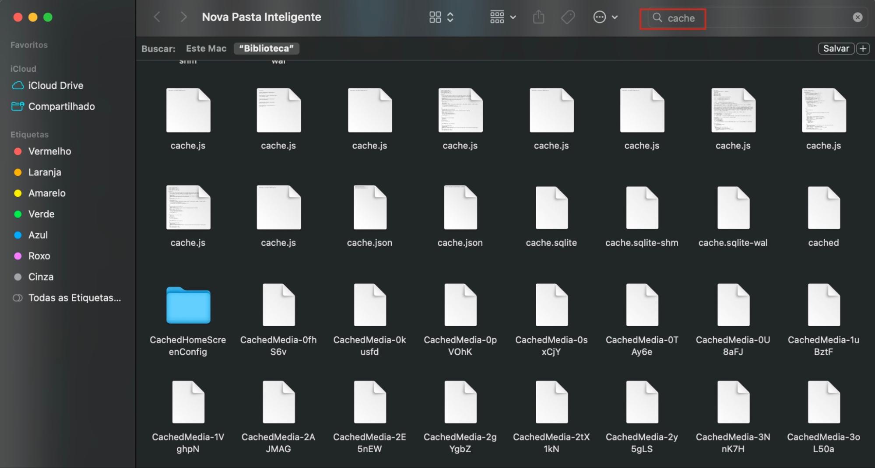Select the icon view button

coord(435,17)
